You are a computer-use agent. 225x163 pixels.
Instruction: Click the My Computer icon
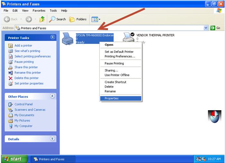11,126
